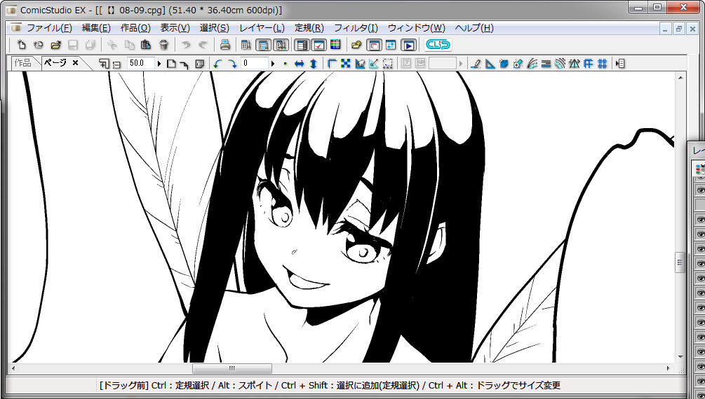This screenshot has width=705, height=399.
Task: Click the vertical scrollbar up arrow
Action: (680, 78)
